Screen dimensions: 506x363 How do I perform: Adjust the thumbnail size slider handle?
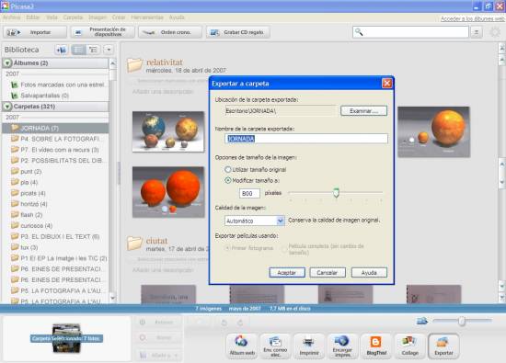click(x=462, y=321)
